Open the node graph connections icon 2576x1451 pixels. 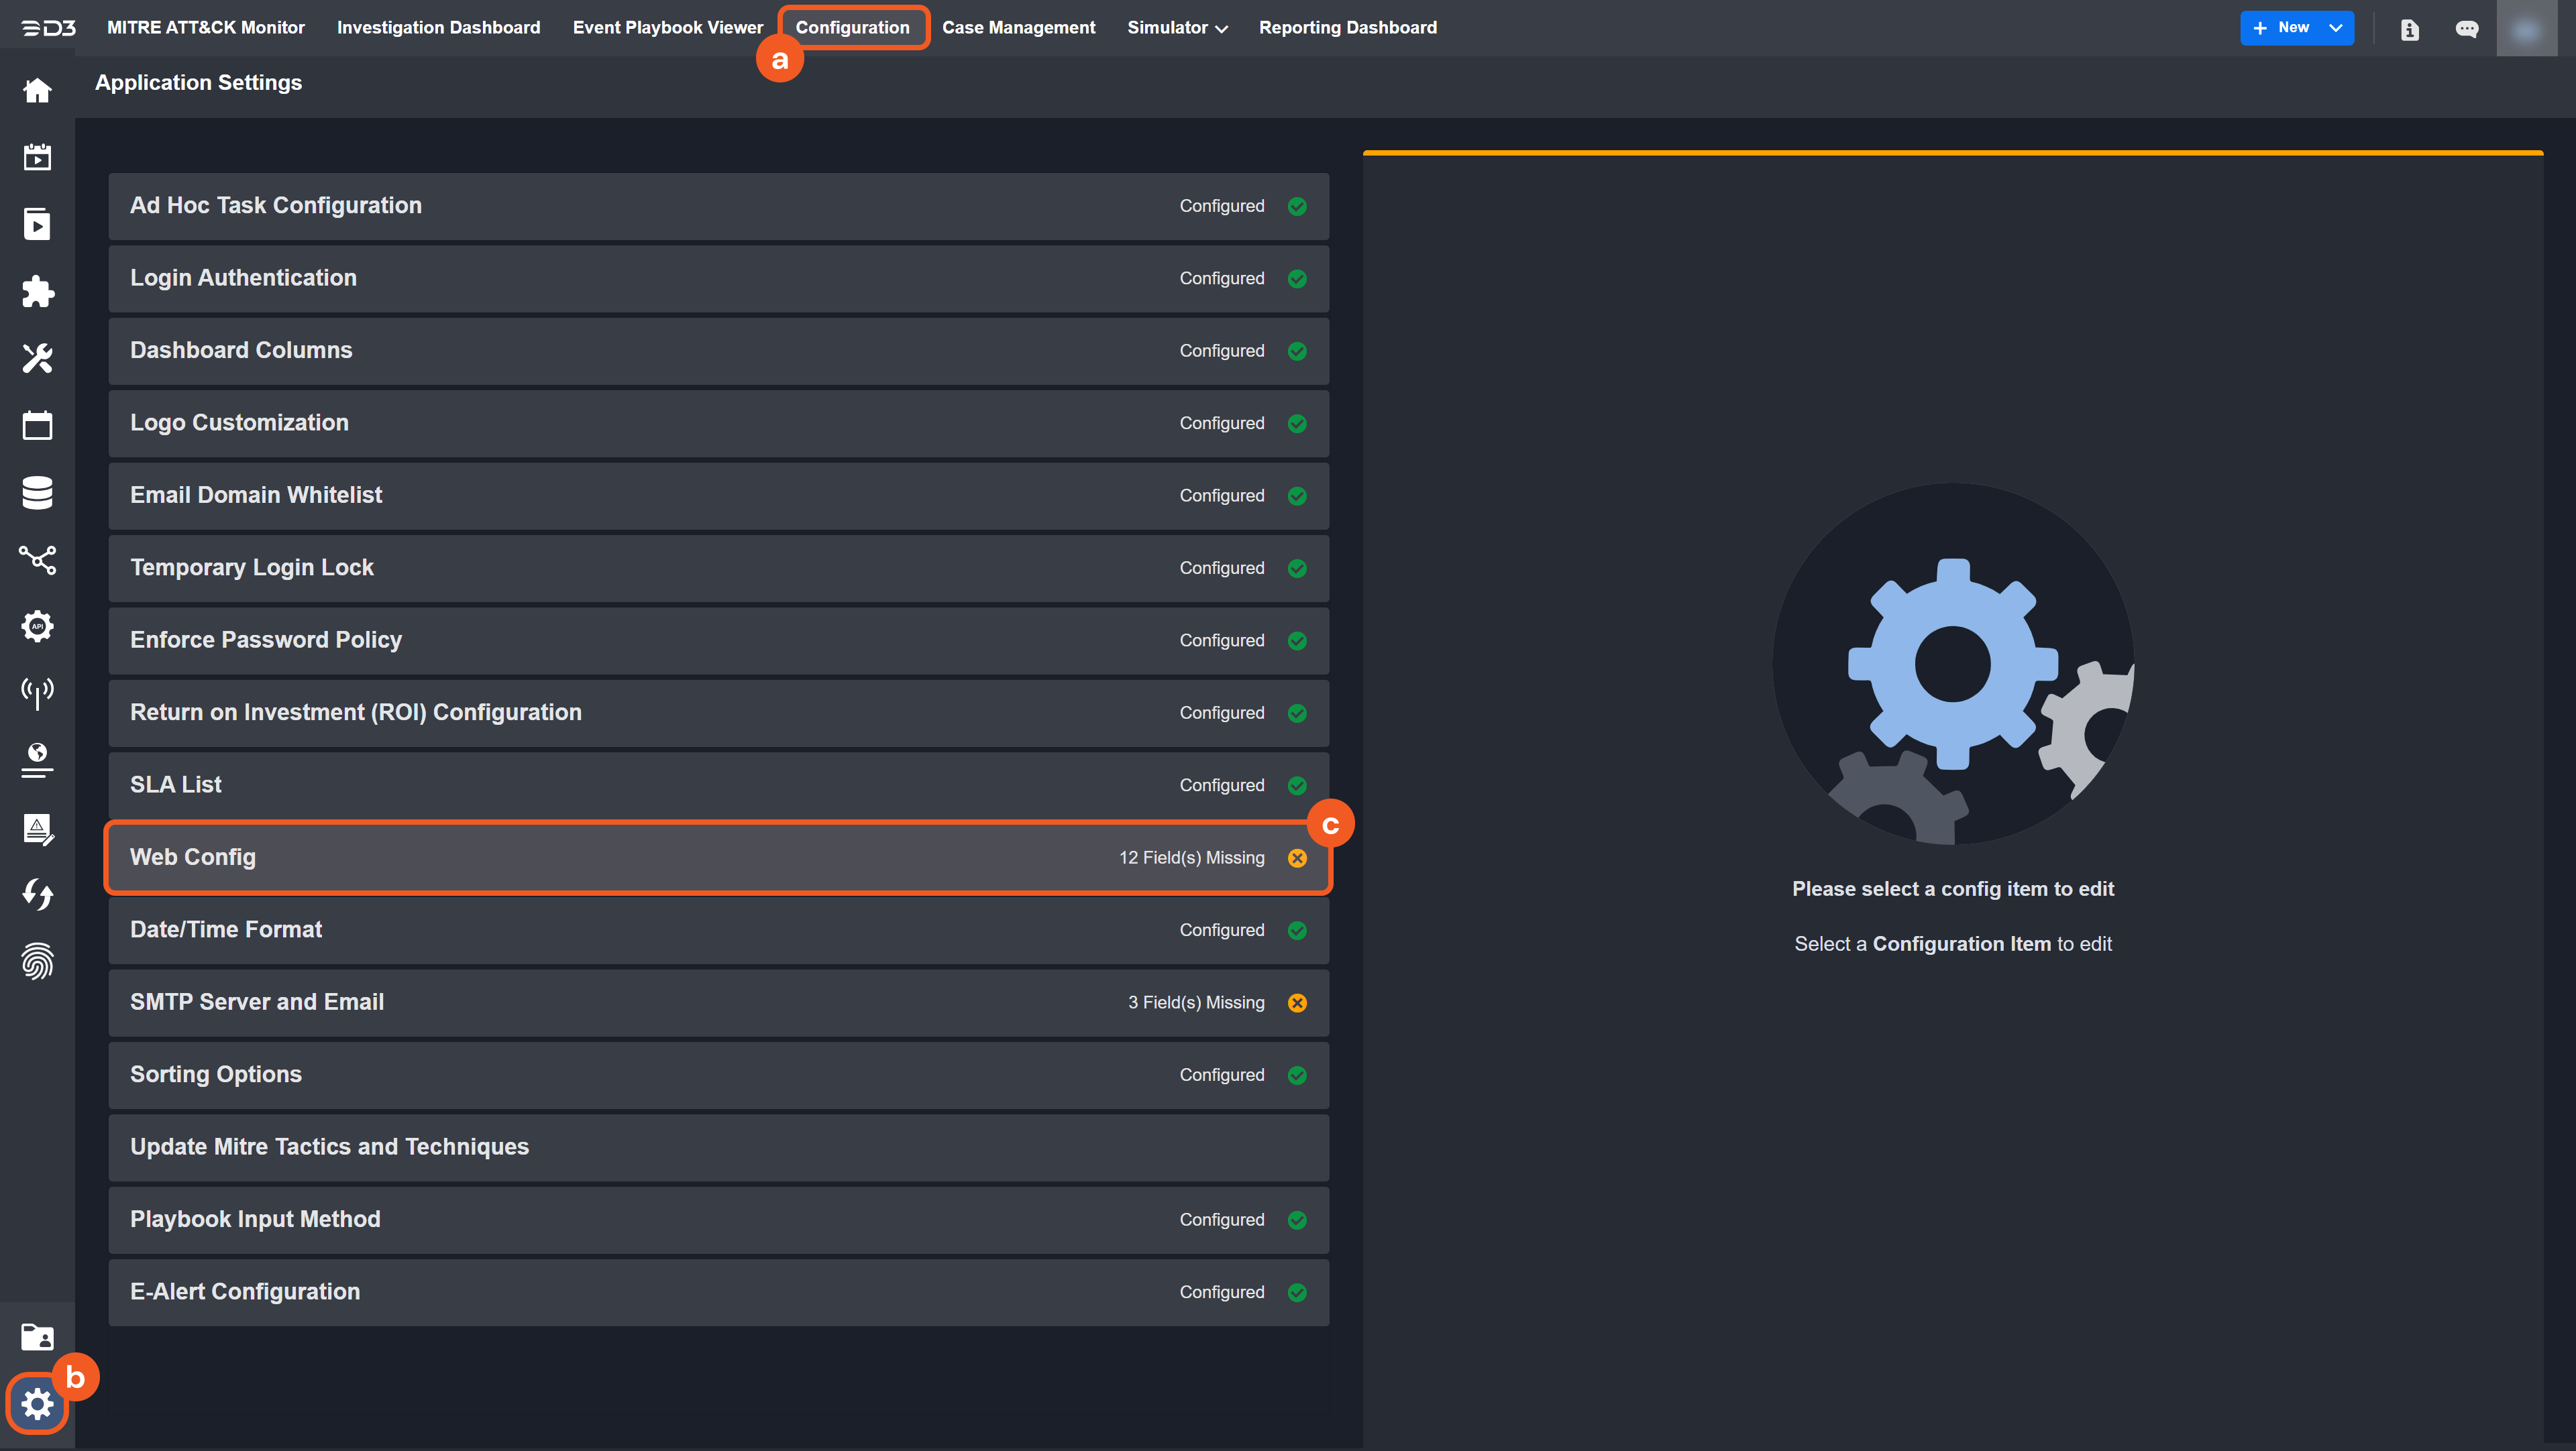pos(37,560)
